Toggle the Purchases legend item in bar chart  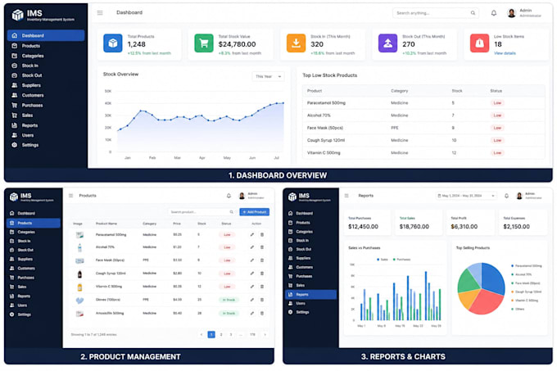tap(401, 260)
